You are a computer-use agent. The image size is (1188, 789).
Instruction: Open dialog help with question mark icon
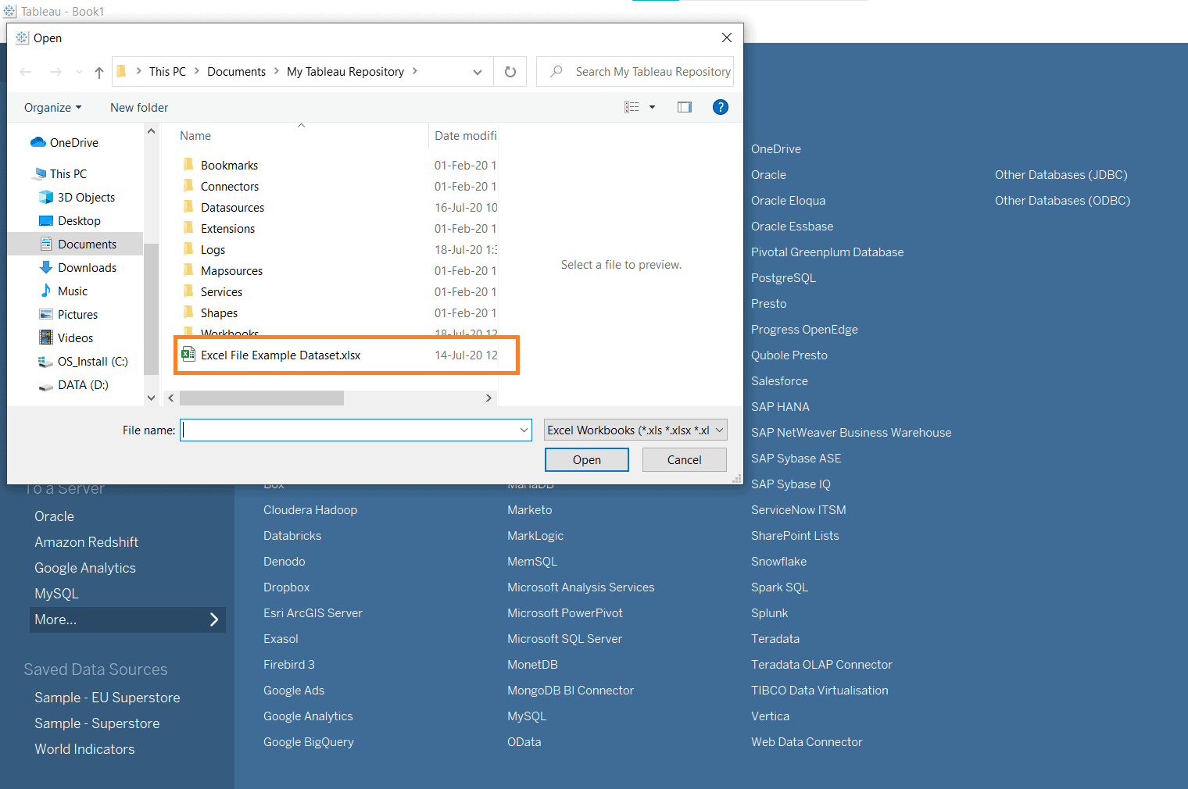click(721, 107)
